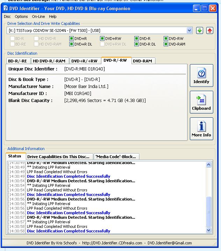Open the Disc menu
The height and width of the screenshot is (251, 221).
[7, 16]
